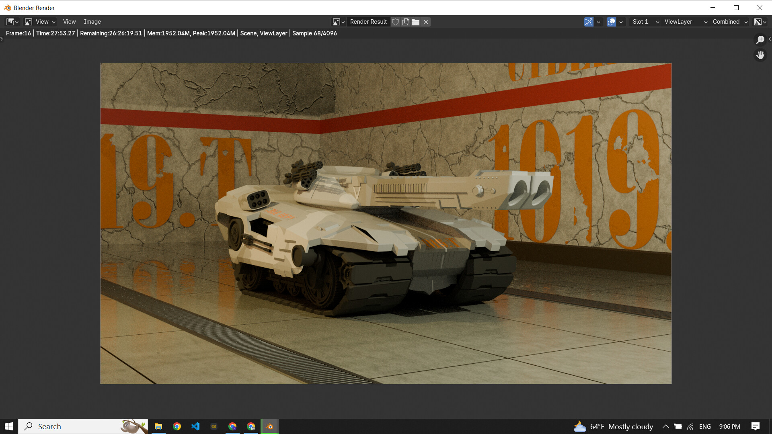Screen dimensions: 772x434
Task: Click the editor type selector icon at far left
Action: 11,22
